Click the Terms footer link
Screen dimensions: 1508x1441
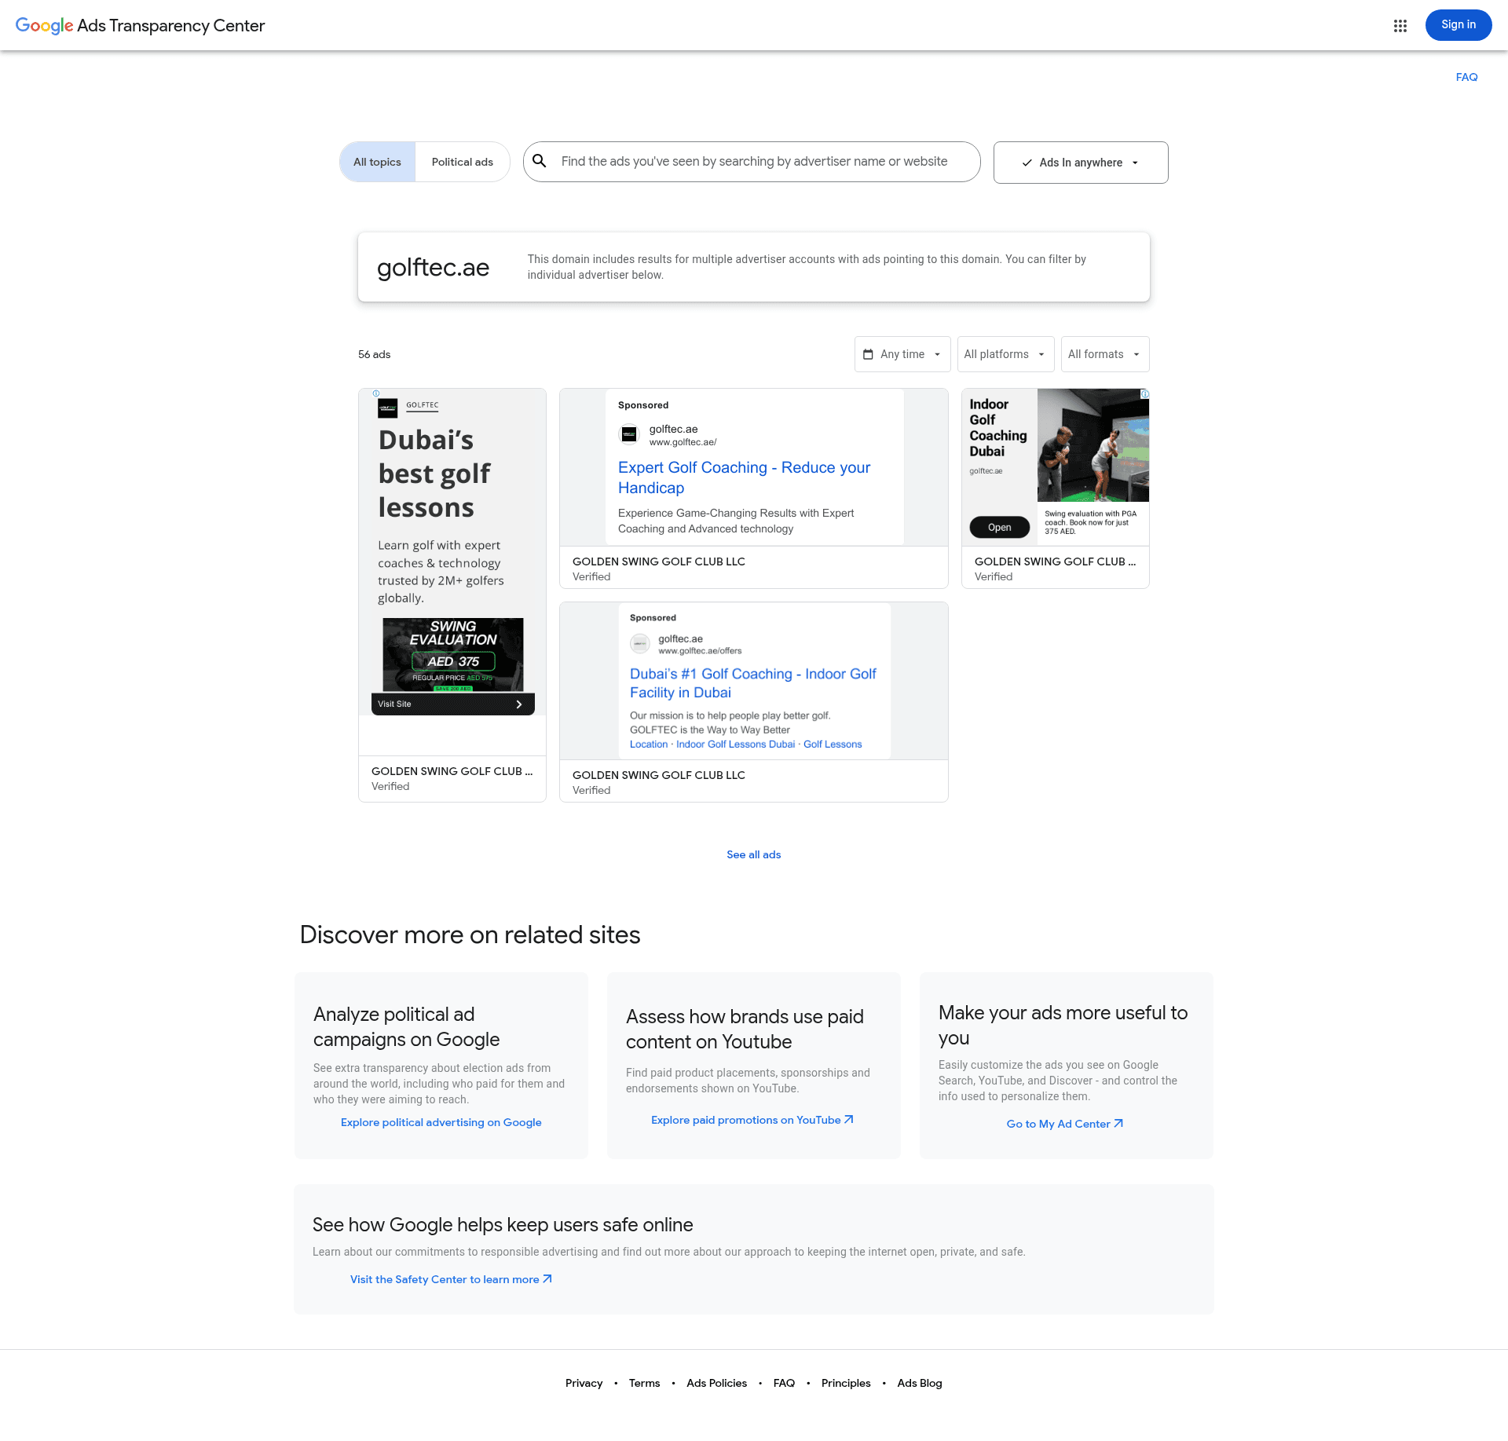coord(645,1383)
